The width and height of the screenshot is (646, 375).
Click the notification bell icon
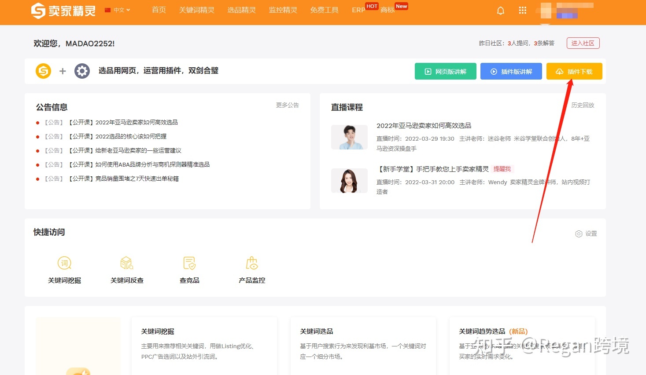501,11
